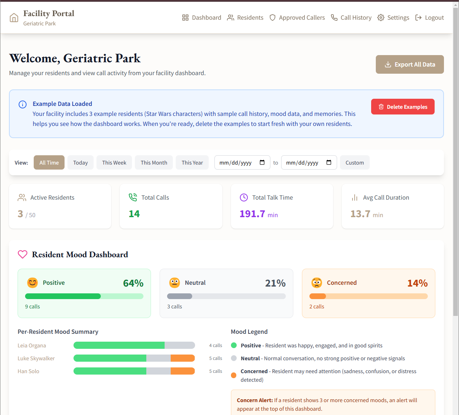
Task: Switch to the This Week view filter
Action: (114, 162)
